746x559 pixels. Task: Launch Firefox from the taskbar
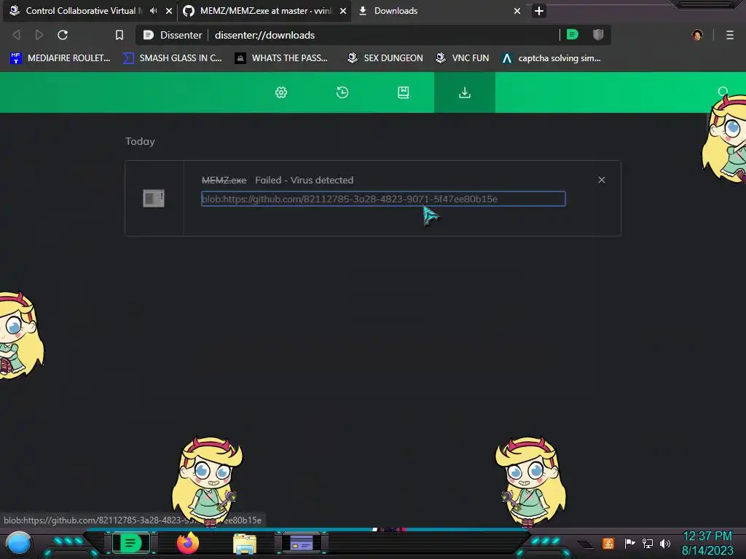tap(188, 543)
